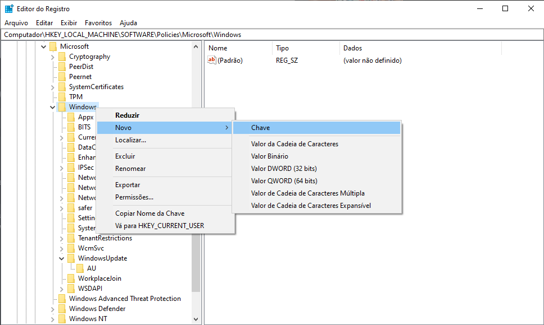Click the registry path address bar

tap(272, 35)
